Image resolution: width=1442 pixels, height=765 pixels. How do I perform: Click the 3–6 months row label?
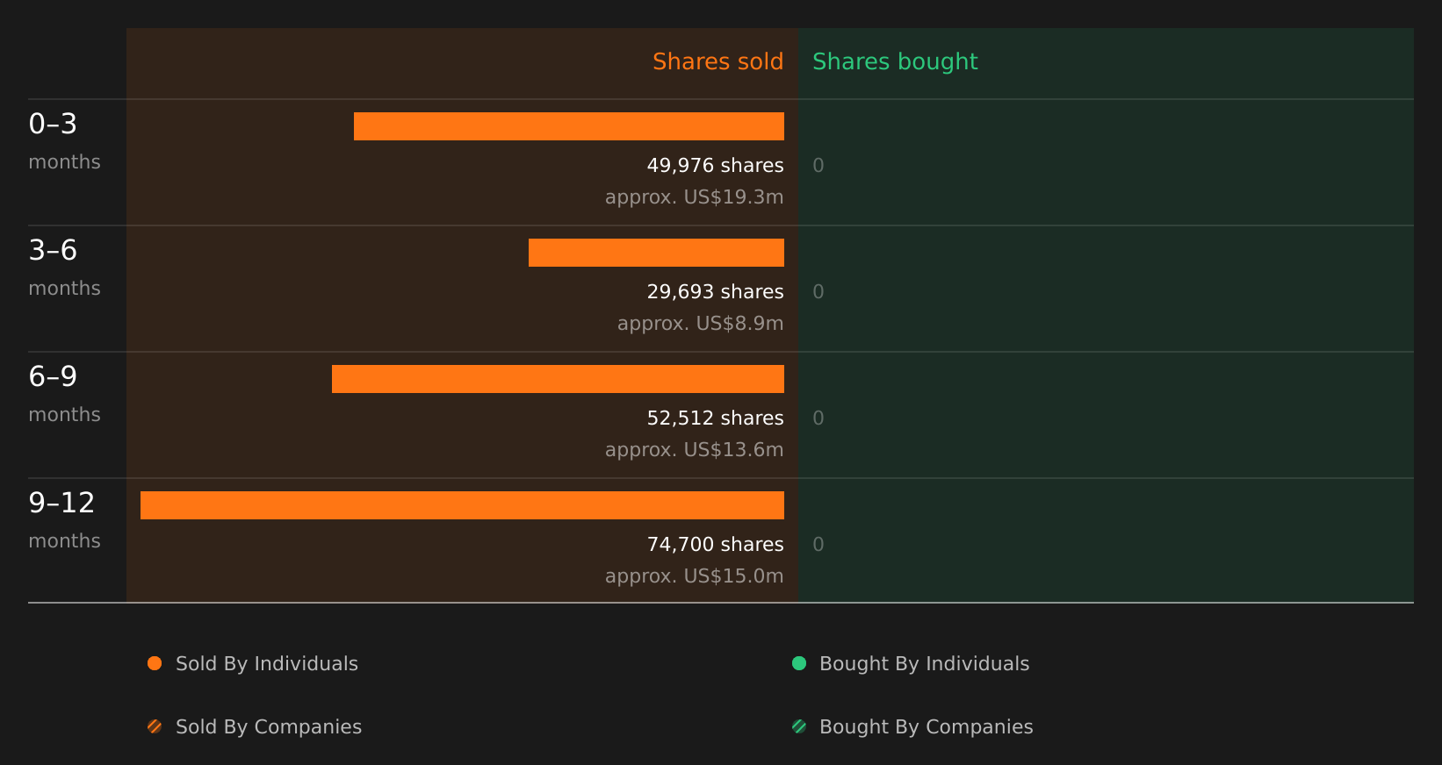(64, 268)
